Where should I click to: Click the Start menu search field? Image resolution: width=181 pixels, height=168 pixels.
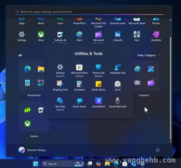pos(89,12)
